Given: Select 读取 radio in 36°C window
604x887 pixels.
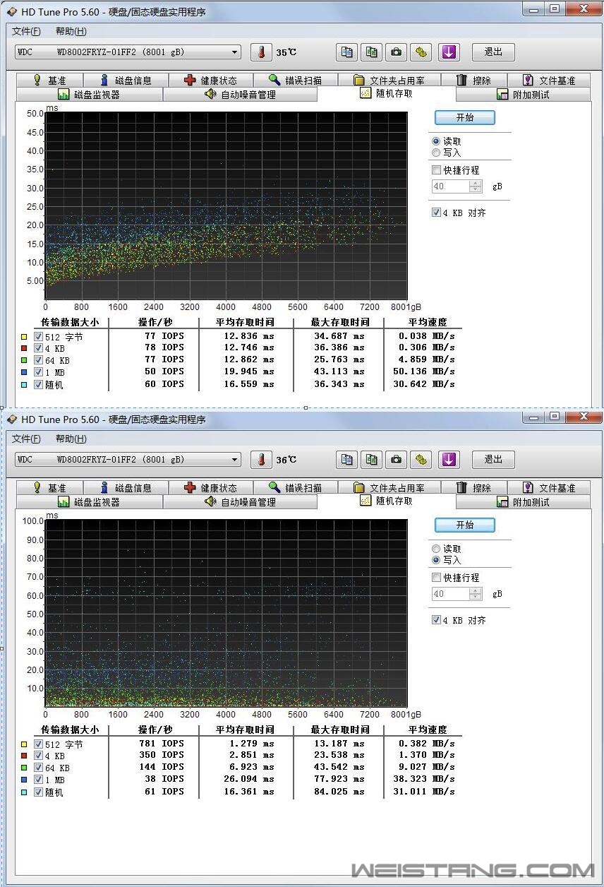Looking at the screenshot, I should pos(436,549).
